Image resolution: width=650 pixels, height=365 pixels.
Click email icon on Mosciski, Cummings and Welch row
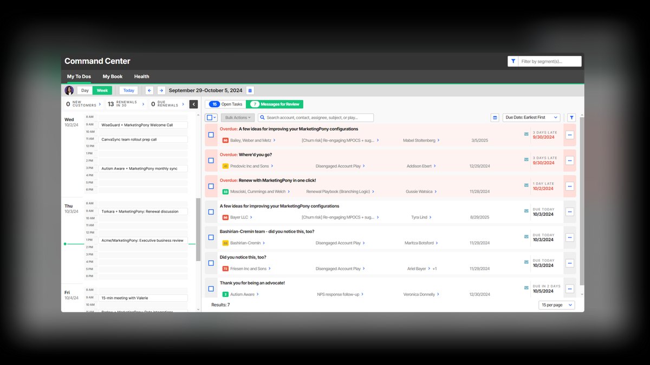coord(526,185)
